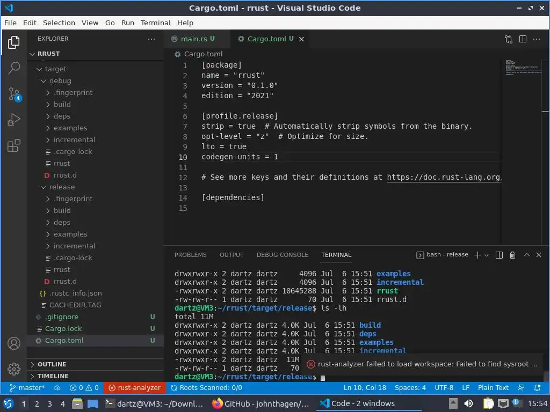
Task: Switch to the DEBUG CONSOLE panel tab
Action: click(283, 255)
